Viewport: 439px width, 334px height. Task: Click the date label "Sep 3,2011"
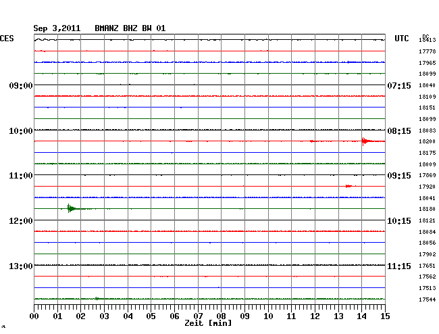coord(57,28)
